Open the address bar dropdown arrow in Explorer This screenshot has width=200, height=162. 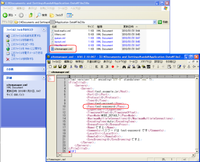[155, 22]
